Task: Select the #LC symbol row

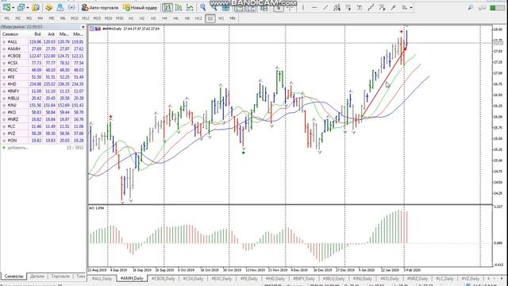Action: pos(43,126)
